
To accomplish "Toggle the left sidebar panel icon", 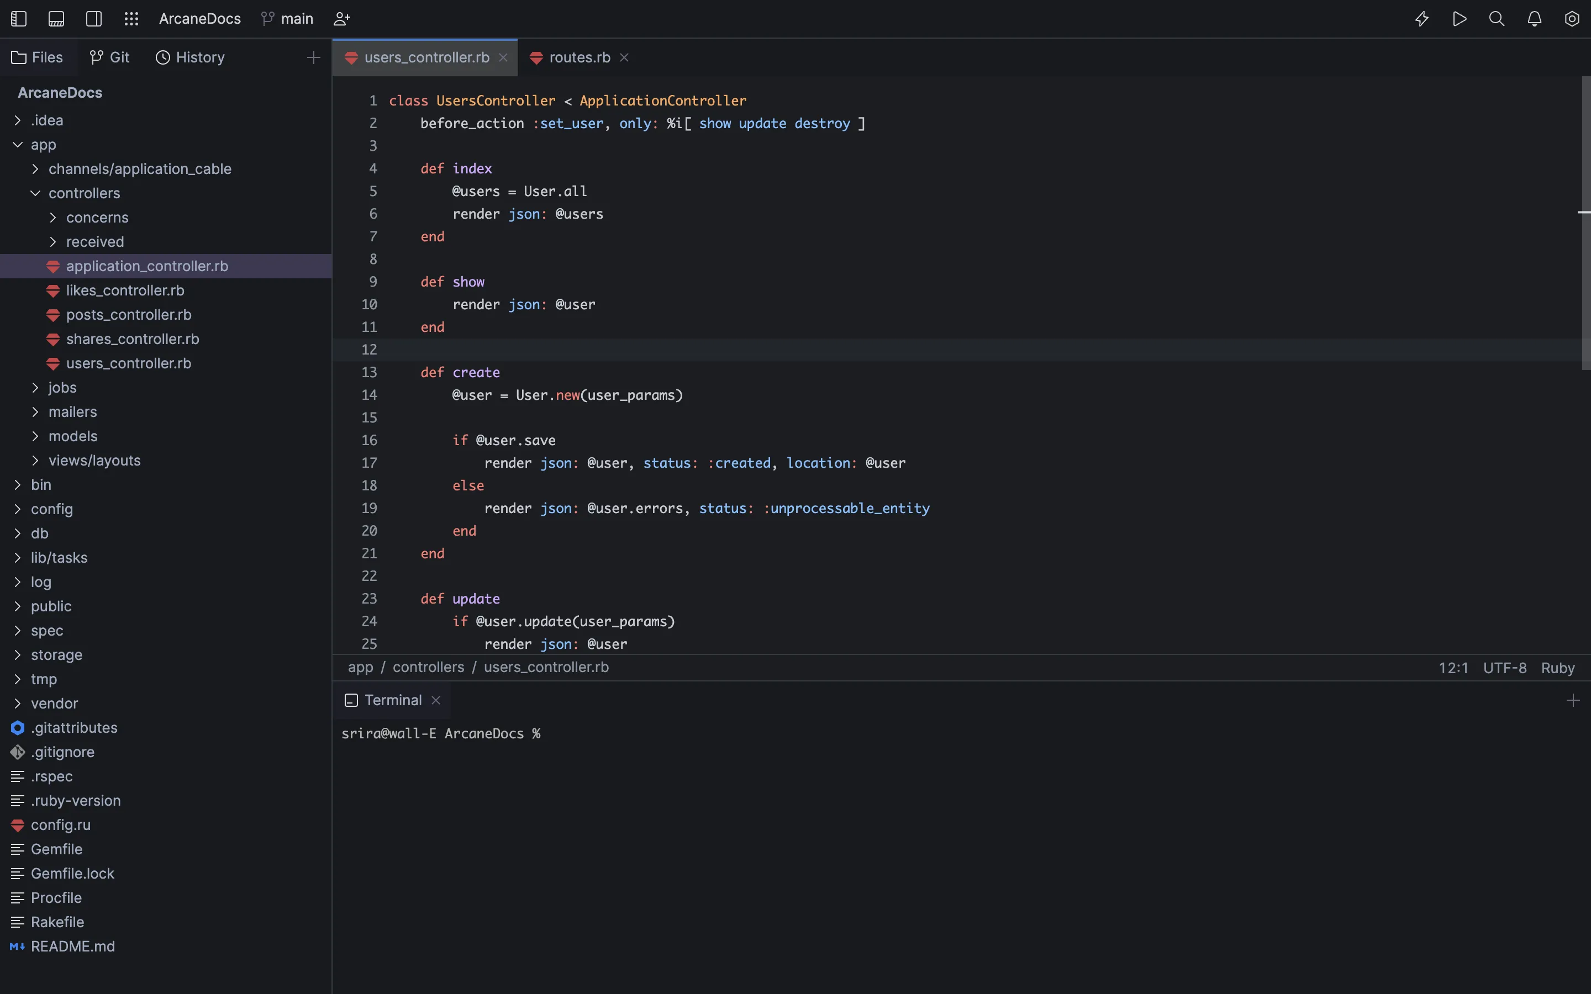I will [19, 18].
